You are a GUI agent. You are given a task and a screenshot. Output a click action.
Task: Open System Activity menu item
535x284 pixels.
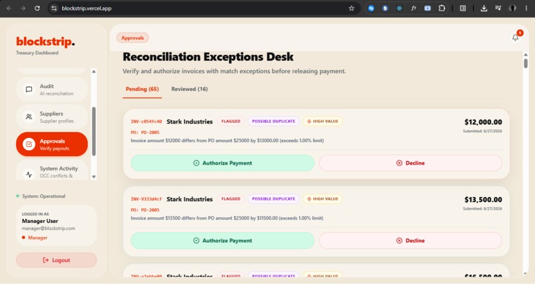[x=52, y=170]
